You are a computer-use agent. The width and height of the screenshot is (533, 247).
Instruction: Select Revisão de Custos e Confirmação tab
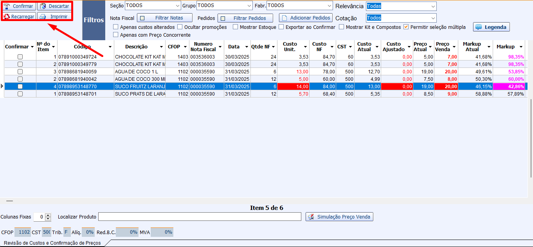click(x=52, y=243)
